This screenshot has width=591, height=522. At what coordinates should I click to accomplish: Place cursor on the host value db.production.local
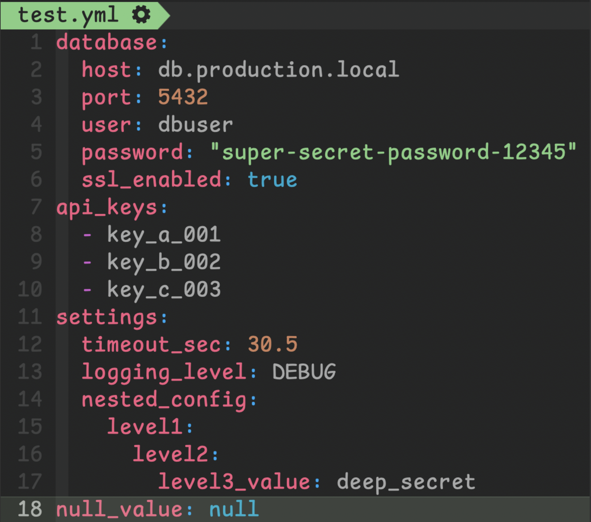(x=278, y=70)
